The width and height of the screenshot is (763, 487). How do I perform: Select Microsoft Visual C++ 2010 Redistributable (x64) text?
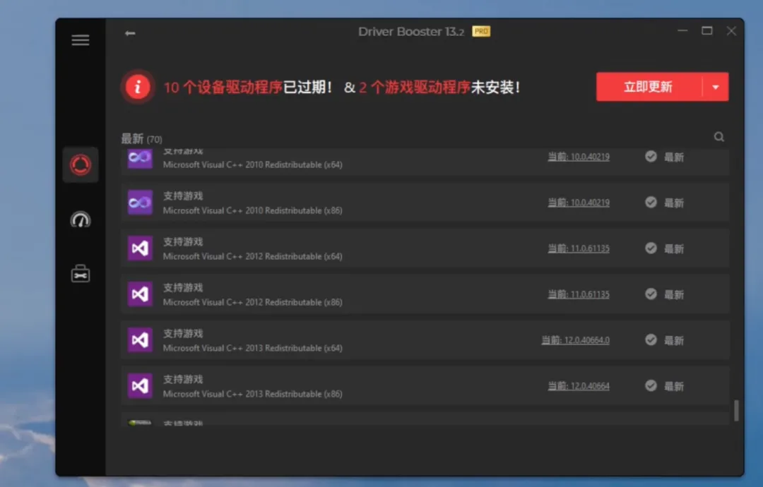point(252,164)
